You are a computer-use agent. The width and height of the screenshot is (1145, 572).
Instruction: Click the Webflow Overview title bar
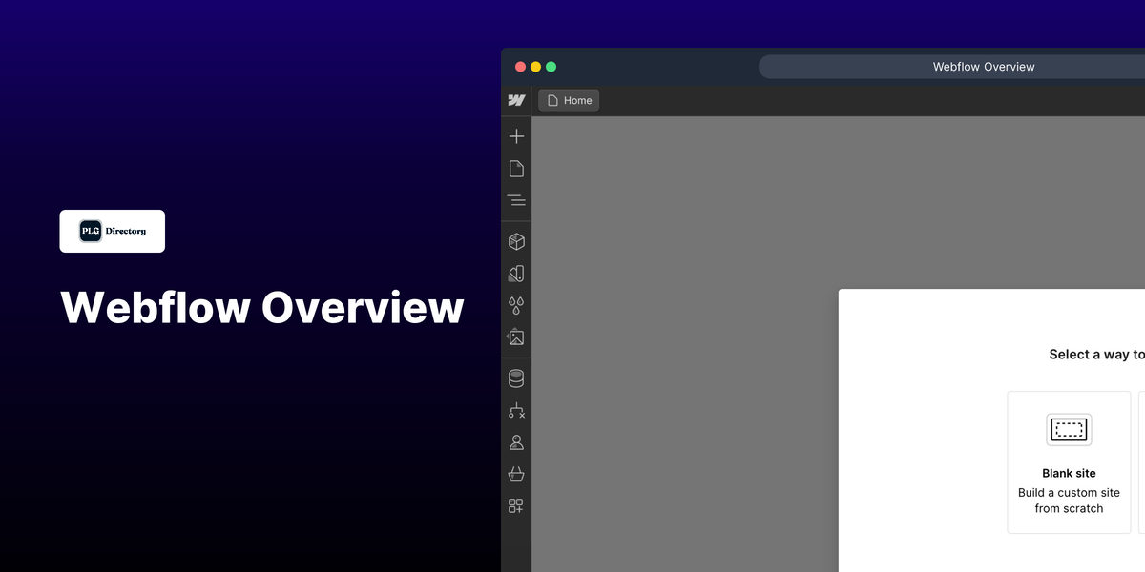pyautogui.click(x=984, y=66)
